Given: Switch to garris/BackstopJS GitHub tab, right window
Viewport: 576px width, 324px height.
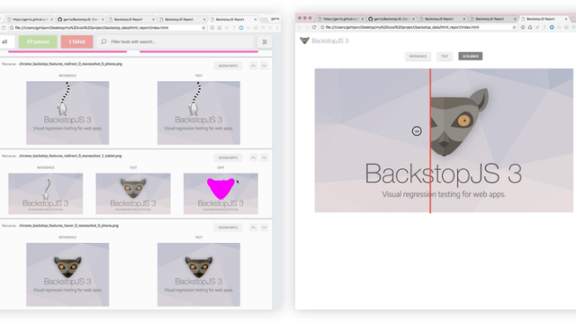Looking at the screenshot, I should click(x=391, y=19).
